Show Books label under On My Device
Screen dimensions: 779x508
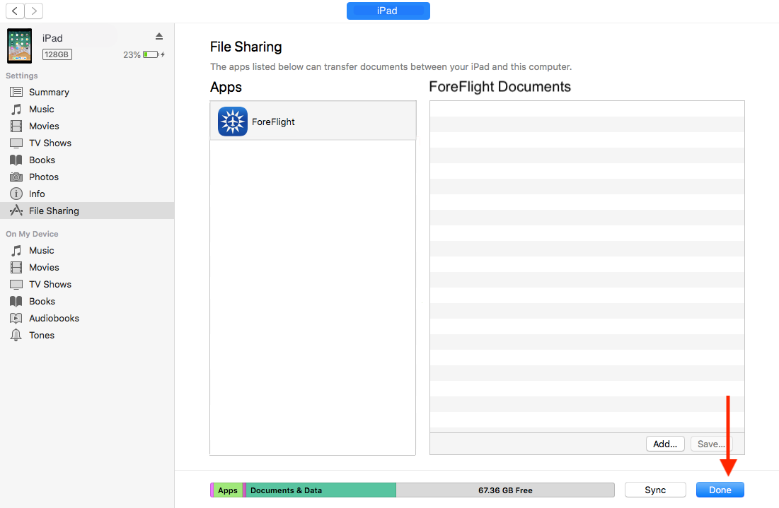click(x=42, y=301)
